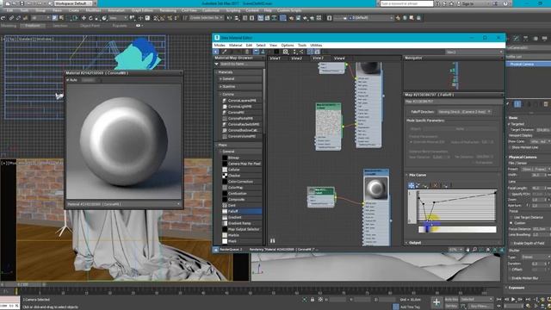Open the Modify tab in the command panel

click(x=516, y=38)
